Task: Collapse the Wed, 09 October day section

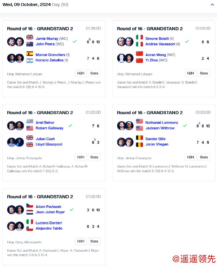Action: point(212,5)
